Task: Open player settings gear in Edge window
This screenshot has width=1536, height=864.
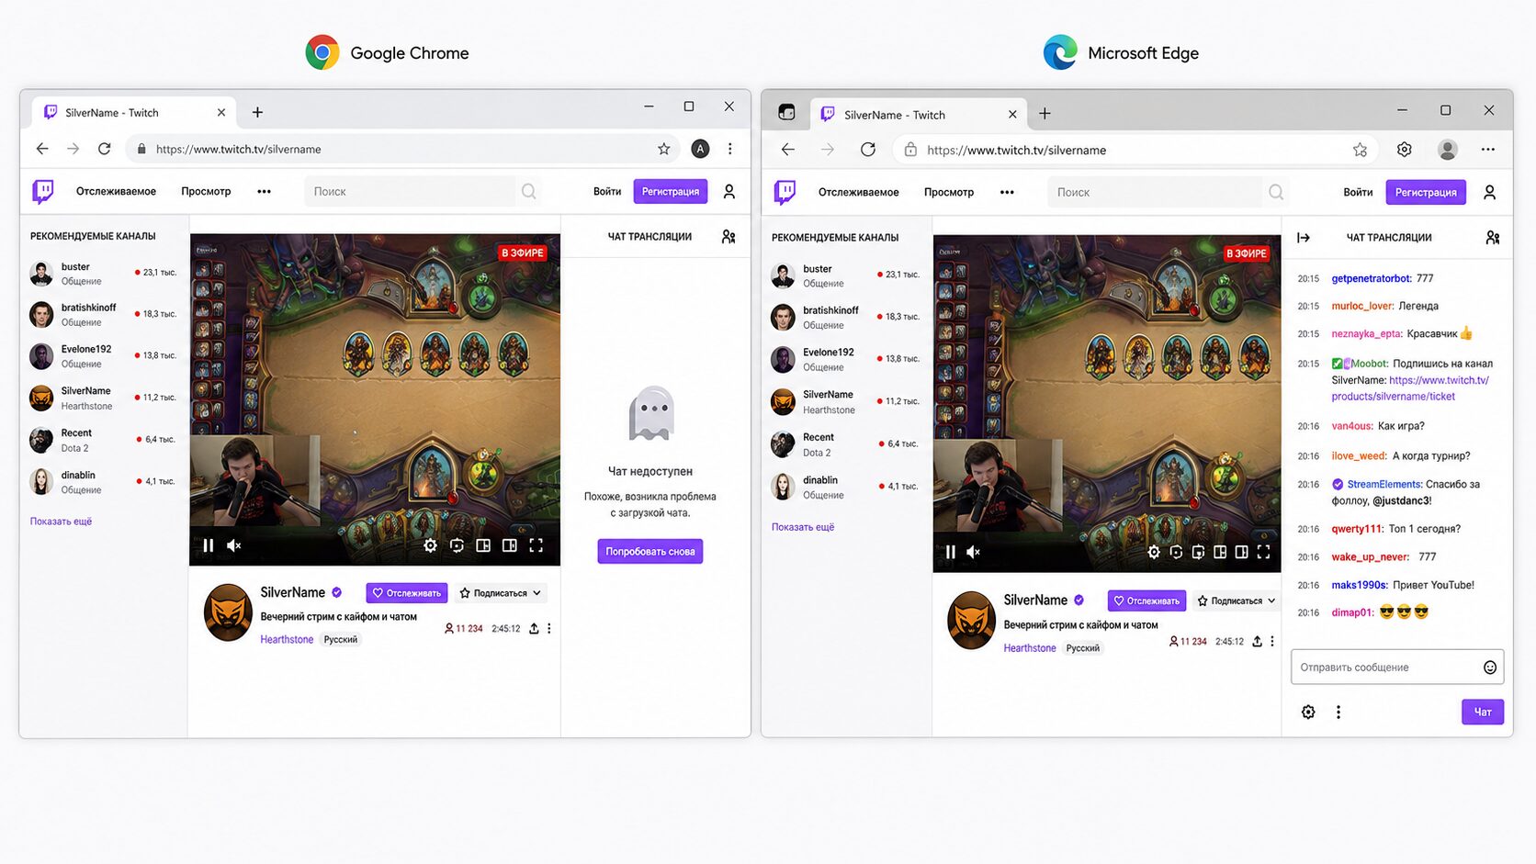Action: coord(1154,552)
